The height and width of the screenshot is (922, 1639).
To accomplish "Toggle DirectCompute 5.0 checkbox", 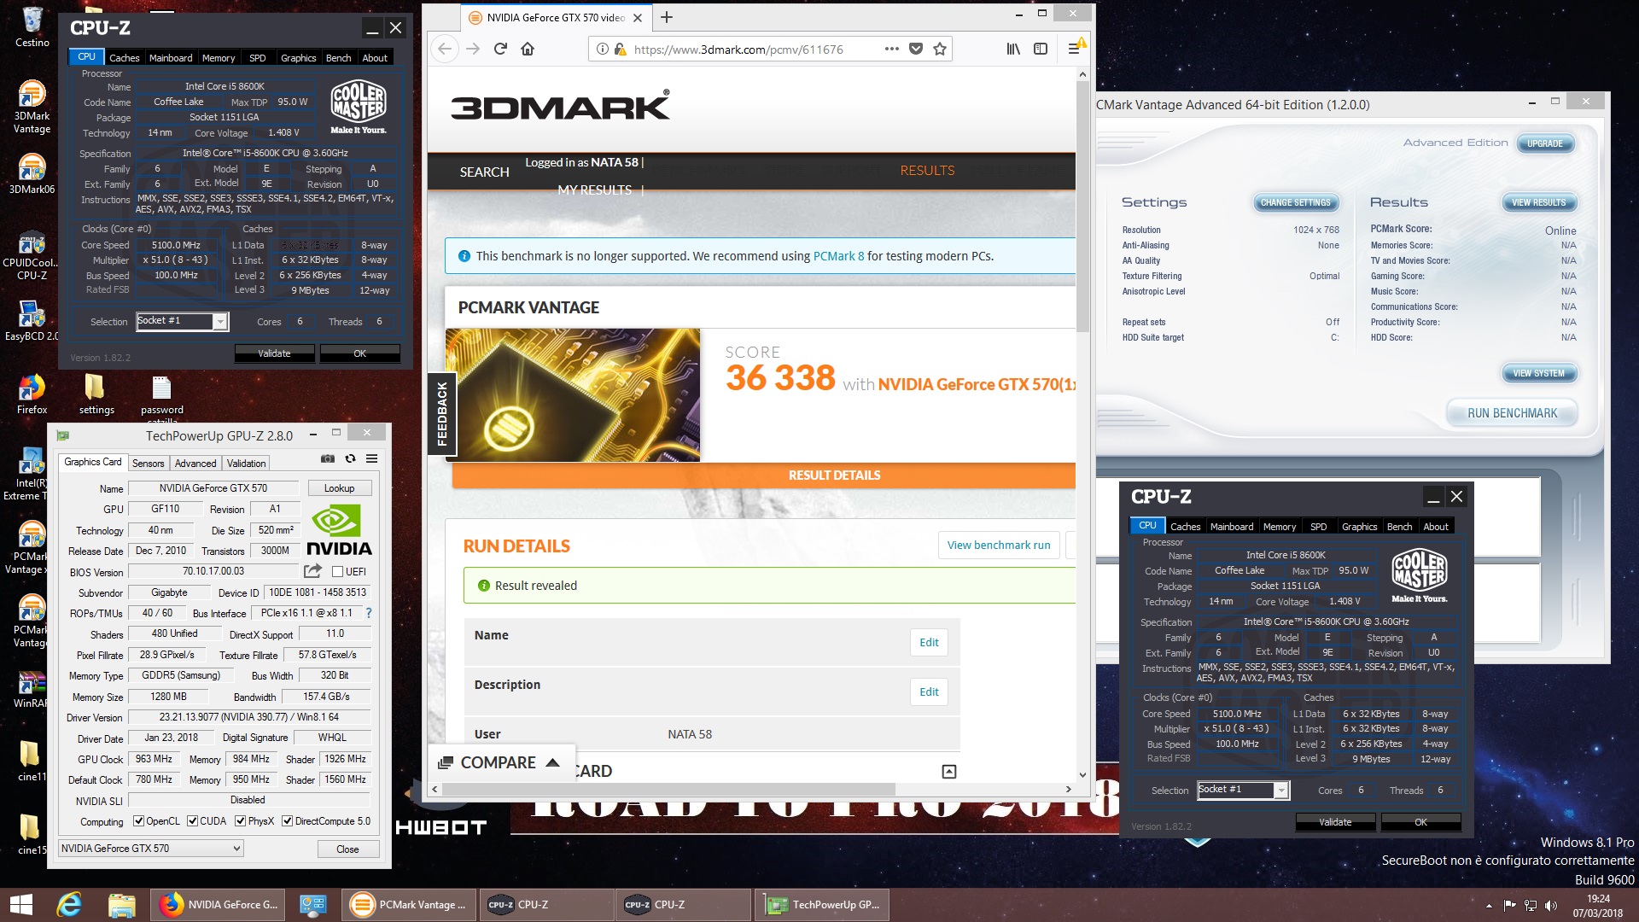I will [287, 821].
